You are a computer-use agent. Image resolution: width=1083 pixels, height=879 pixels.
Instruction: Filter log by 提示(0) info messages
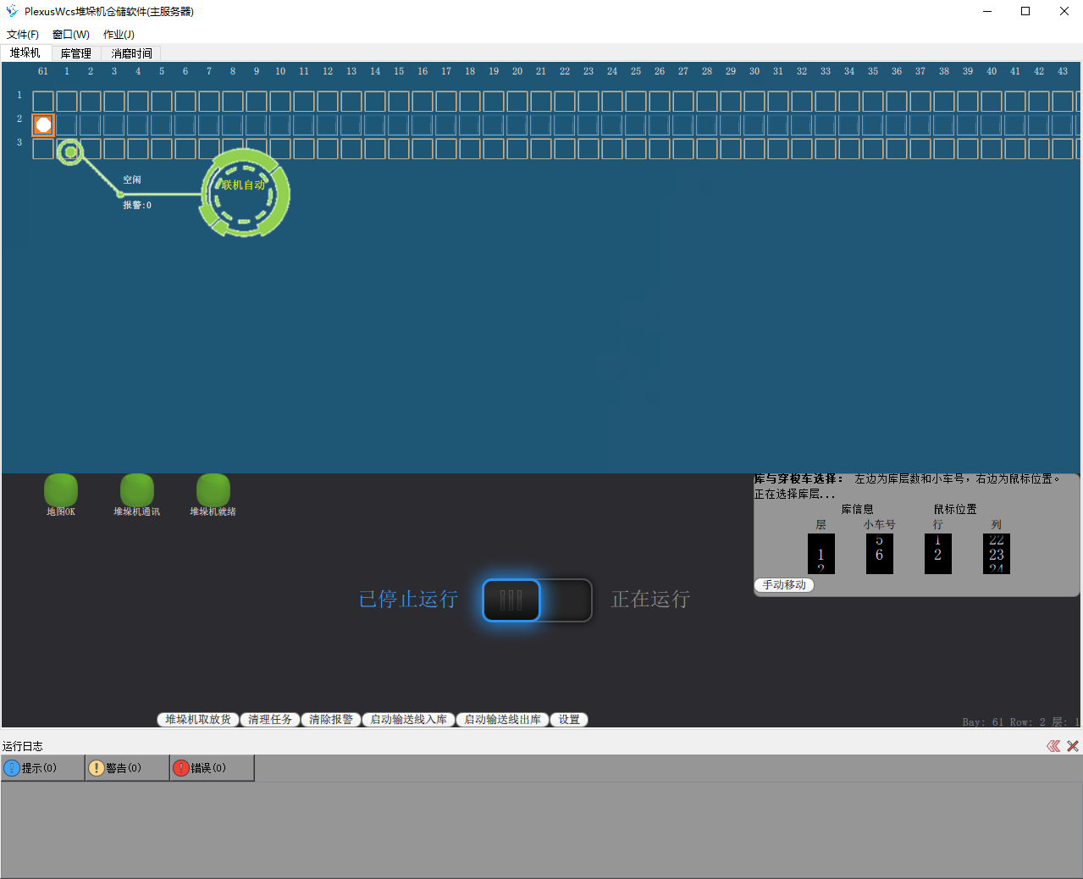42,768
